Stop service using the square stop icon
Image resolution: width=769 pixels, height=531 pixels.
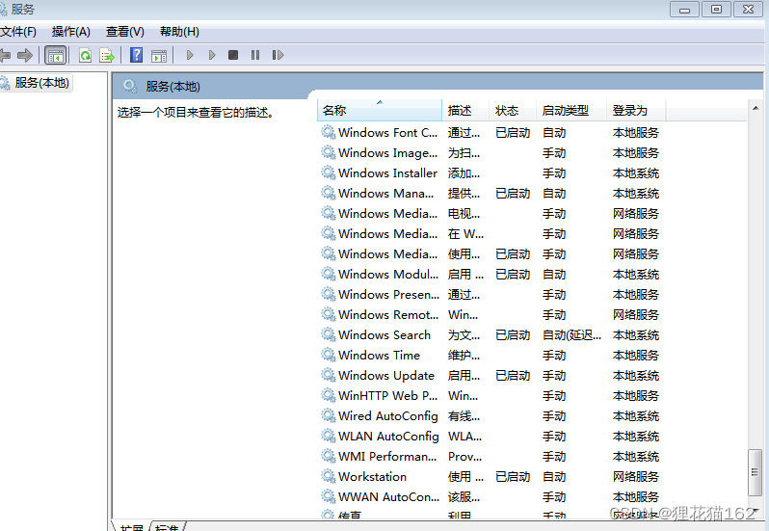233,55
